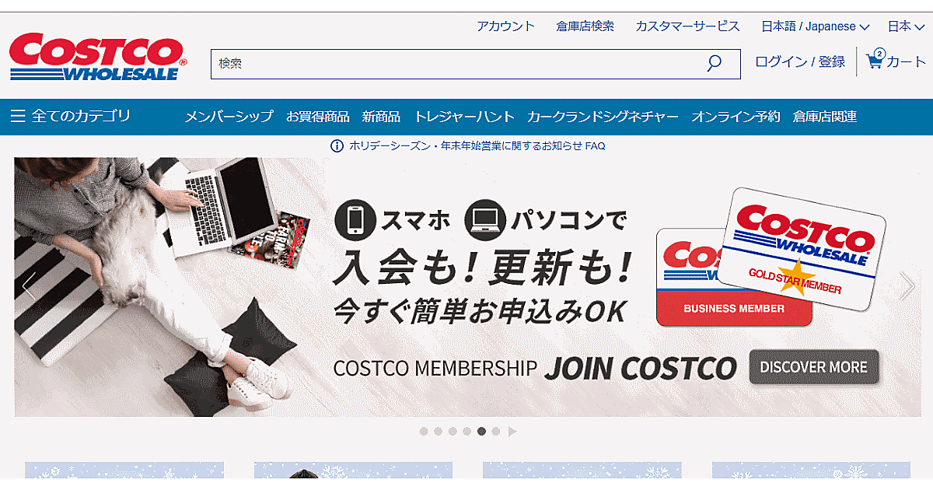Image resolution: width=933 pixels, height=490 pixels.
Task: Click the info icon beside holiday notice
Action: coord(337,145)
